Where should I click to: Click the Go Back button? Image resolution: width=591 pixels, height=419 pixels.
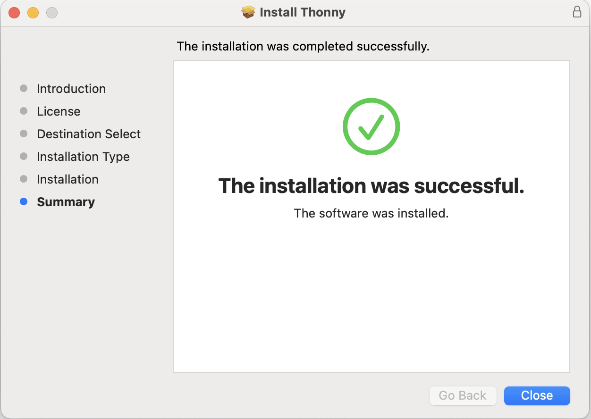(x=463, y=395)
